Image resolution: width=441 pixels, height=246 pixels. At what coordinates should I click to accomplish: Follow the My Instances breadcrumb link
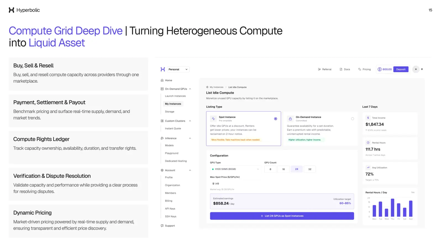[x=217, y=87]
